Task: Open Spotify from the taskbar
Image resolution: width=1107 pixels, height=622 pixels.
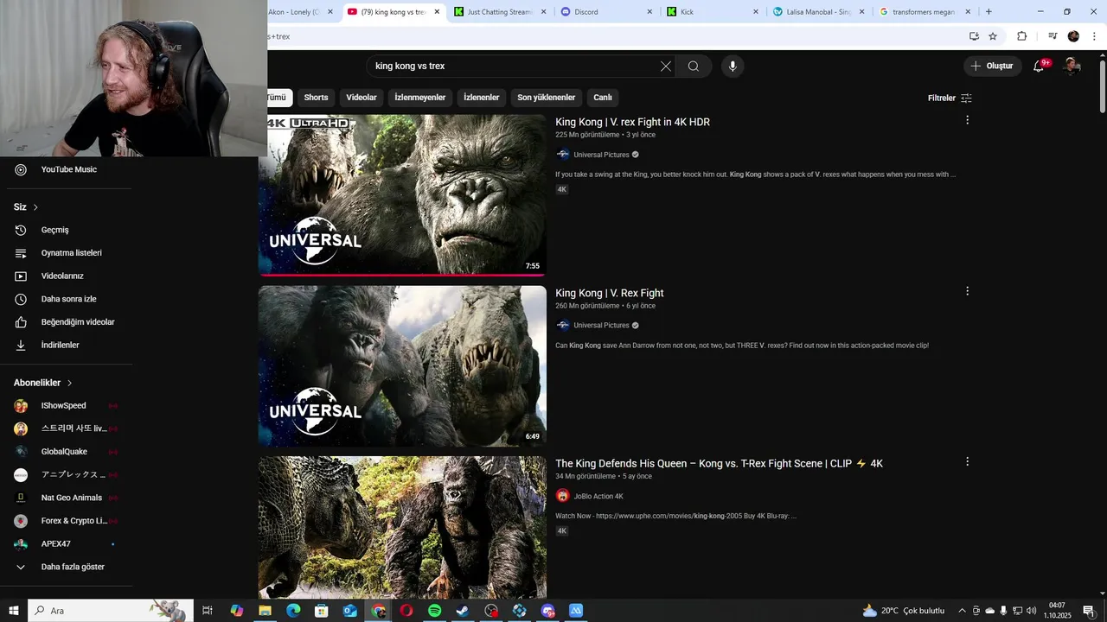Action: point(435,611)
